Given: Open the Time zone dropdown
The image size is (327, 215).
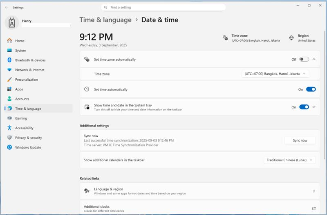Looking at the screenshot, I should pos(275,74).
